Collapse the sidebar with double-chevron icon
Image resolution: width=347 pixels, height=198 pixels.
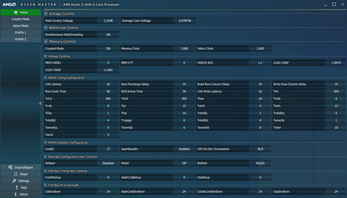41,103
